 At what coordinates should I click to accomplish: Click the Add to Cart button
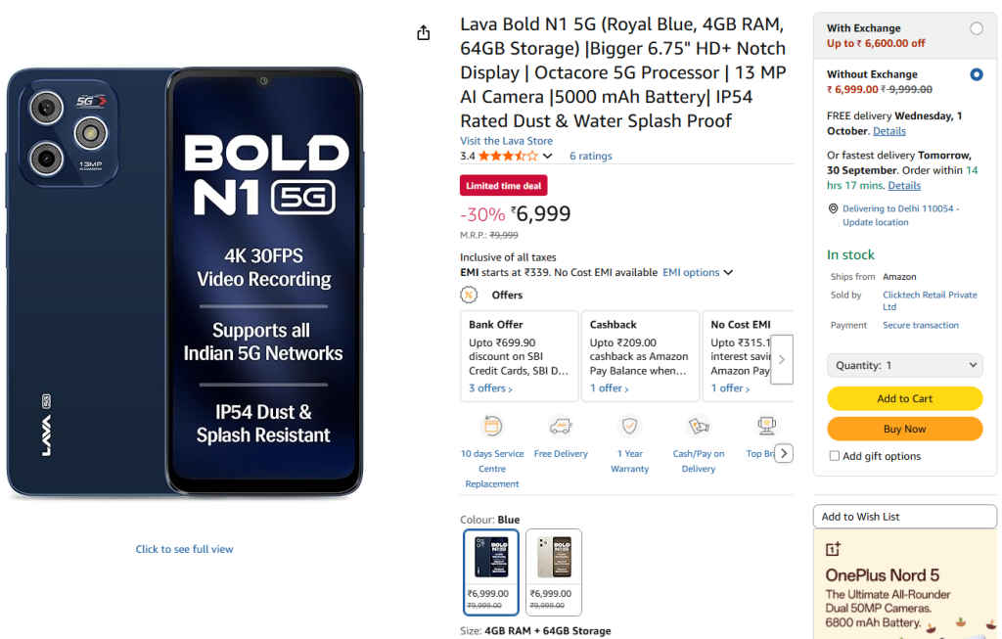coord(904,398)
